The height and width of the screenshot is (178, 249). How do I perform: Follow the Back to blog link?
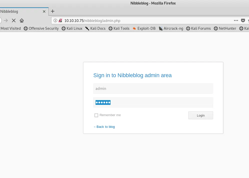(x=104, y=127)
